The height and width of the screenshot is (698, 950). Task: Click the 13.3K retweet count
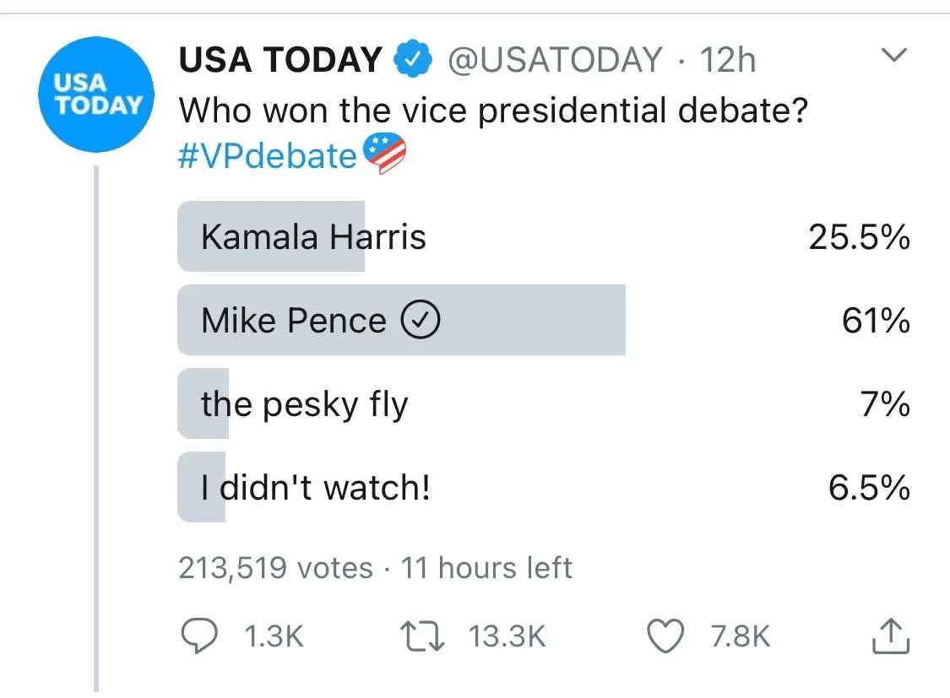508,637
